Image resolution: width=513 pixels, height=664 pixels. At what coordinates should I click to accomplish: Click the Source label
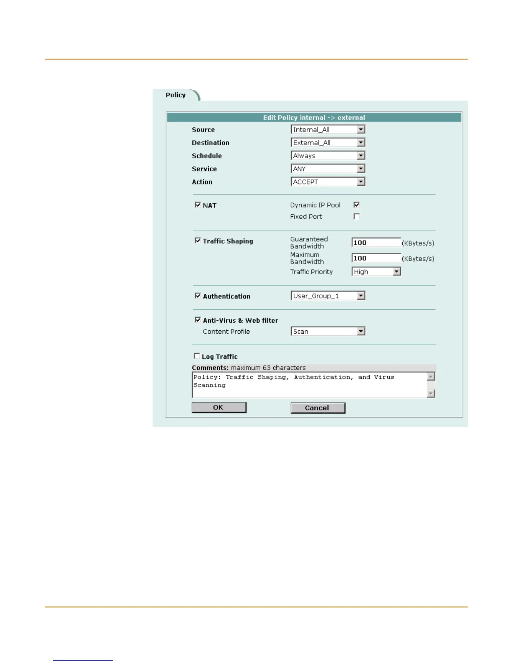(x=203, y=130)
